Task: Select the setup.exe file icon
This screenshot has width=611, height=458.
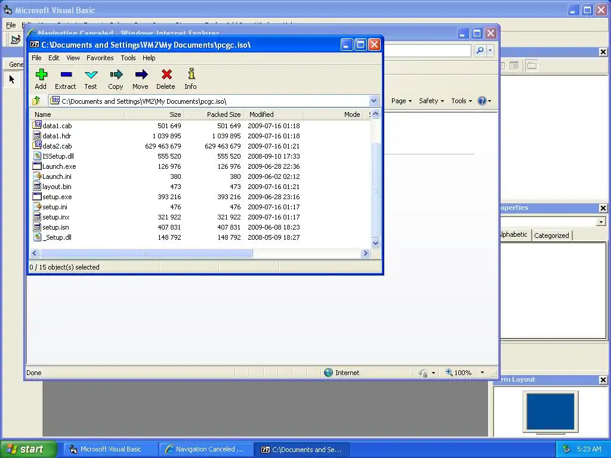Action: 37,196
